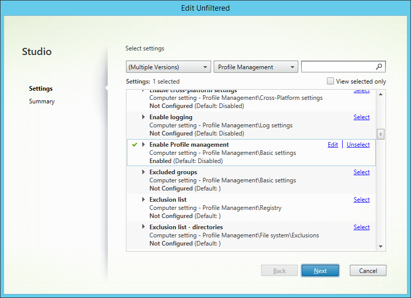
Task: Click Edit link for Enable Profile management
Action: tap(333, 145)
